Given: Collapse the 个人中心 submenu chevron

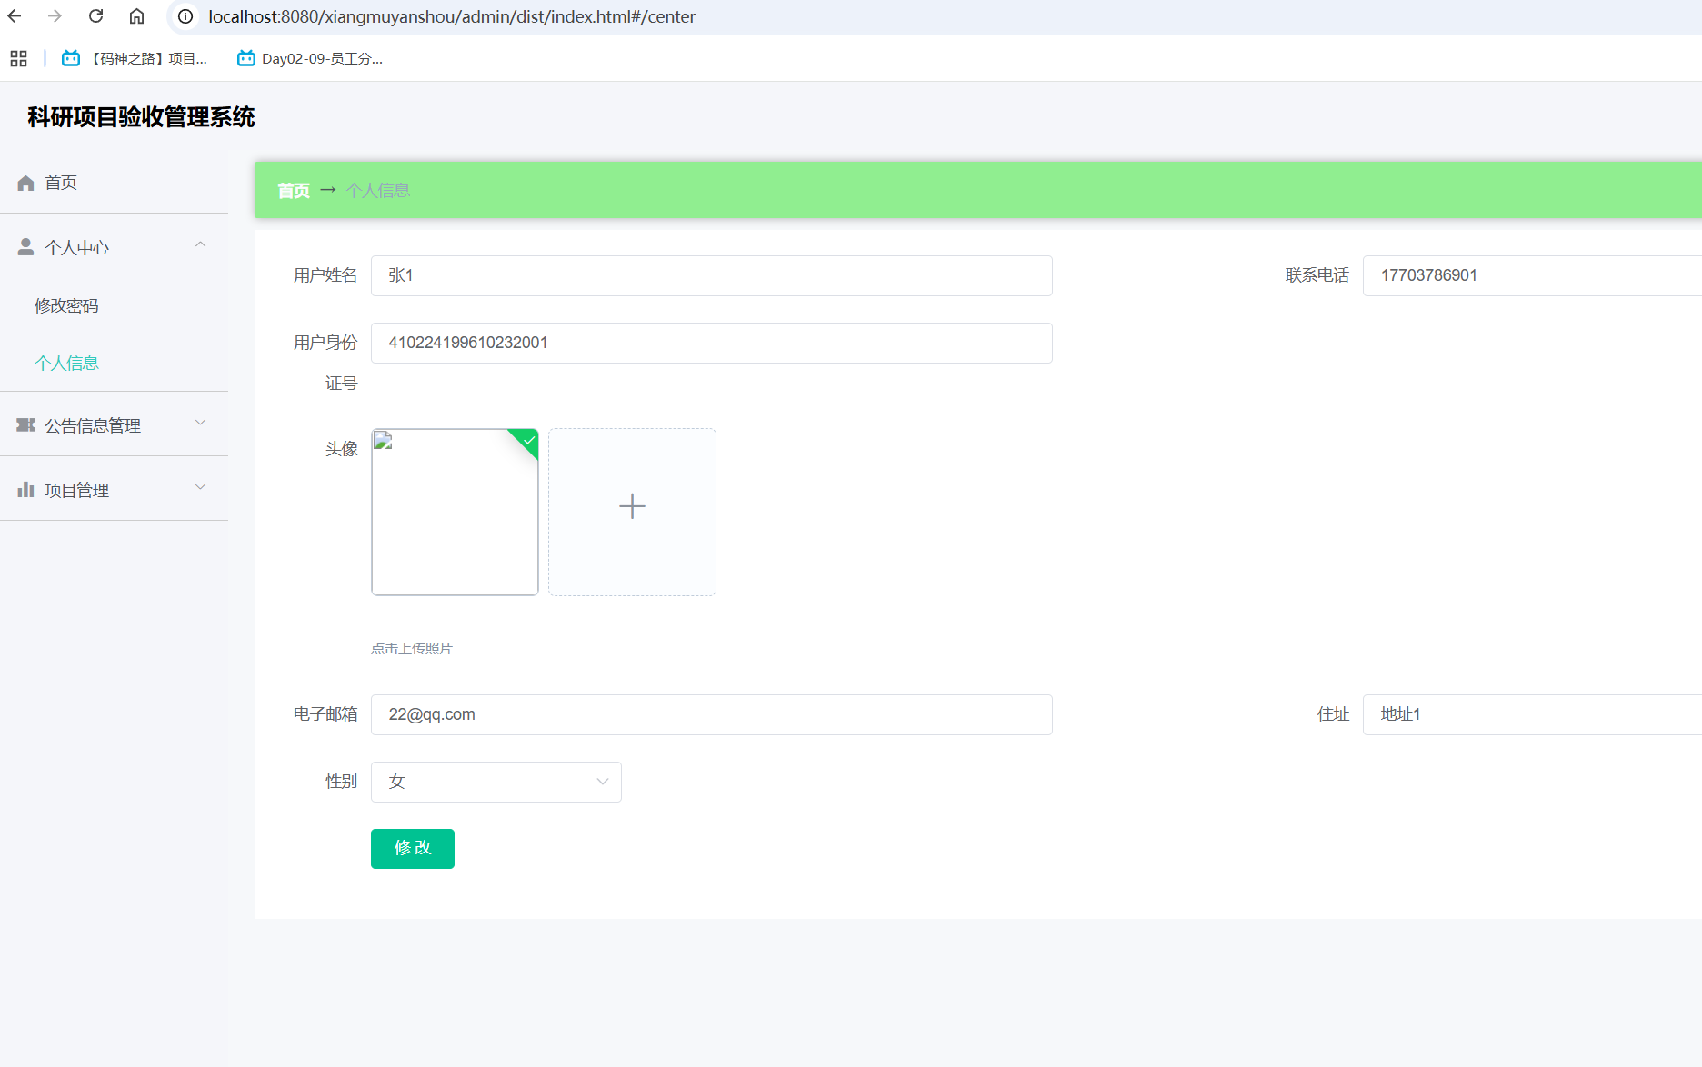Looking at the screenshot, I should coord(201,244).
